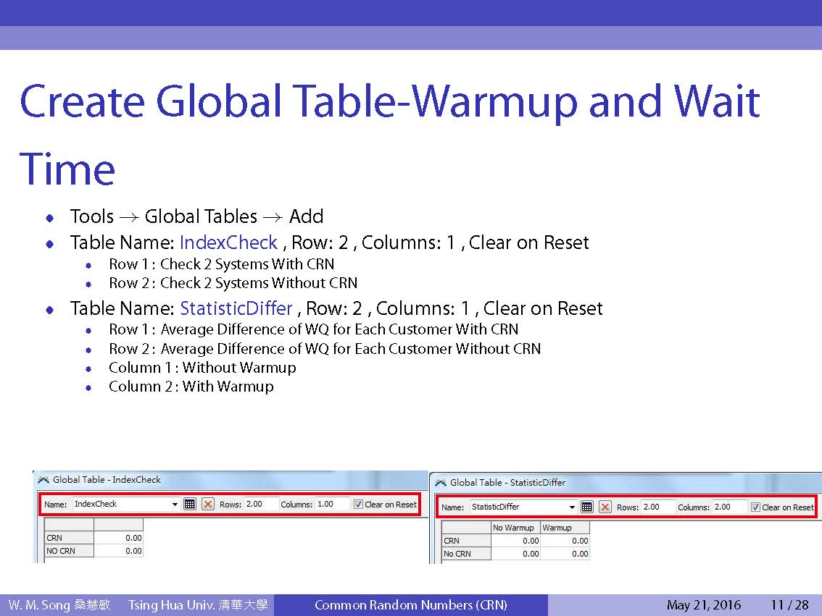Click the Columns field showing 1.00
This screenshot has height=616, width=822.
pyautogui.click(x=332, y=504)
